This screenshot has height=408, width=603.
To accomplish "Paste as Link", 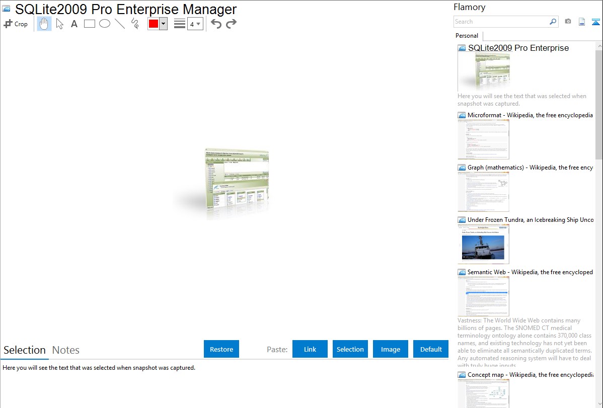I will [310, 349].
